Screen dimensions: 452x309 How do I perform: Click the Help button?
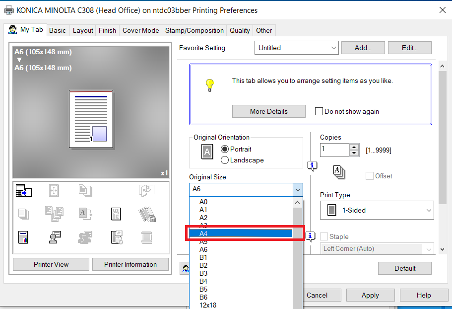pos(424,295)
